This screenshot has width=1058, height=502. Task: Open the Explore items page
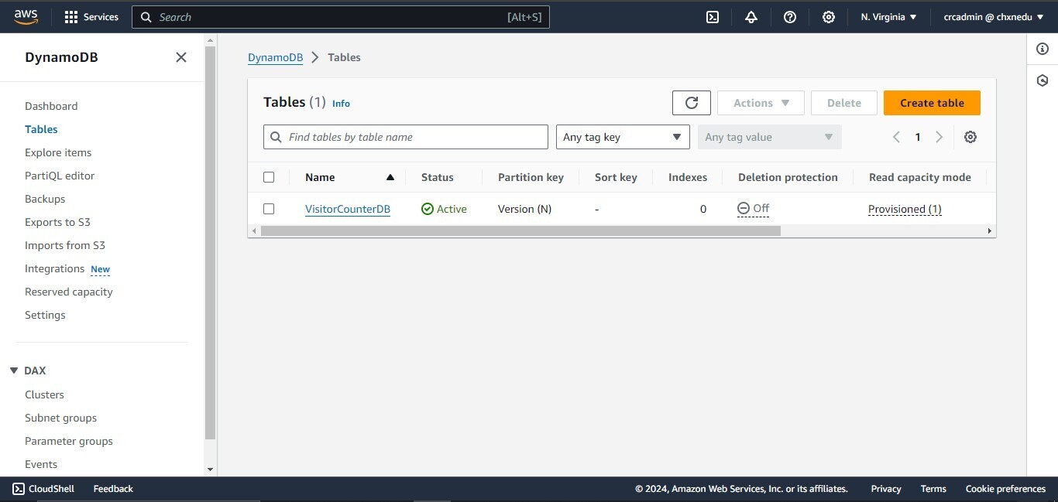tap(57, 152)
